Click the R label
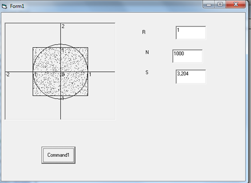251x183 pixels. point(144,32)
